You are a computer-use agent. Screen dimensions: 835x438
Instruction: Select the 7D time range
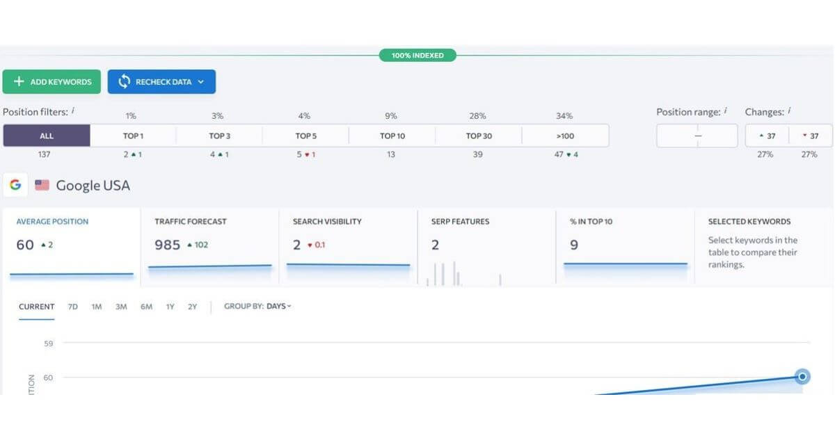click(73, 307)
